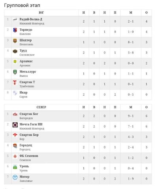This screenshot has width=158, height=189.
Task: Open the Икар Саров team link
Action: (23, 93)
